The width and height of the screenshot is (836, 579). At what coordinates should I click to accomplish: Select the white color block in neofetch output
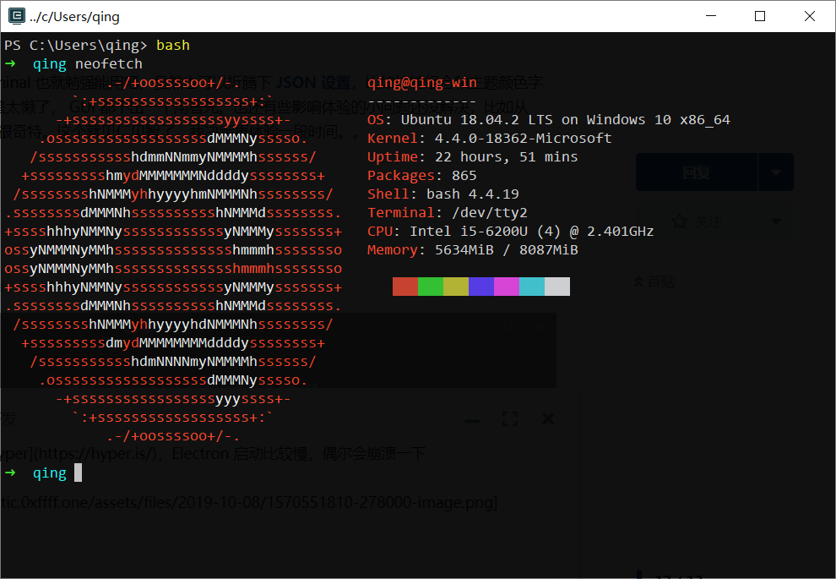coord(557,287)
